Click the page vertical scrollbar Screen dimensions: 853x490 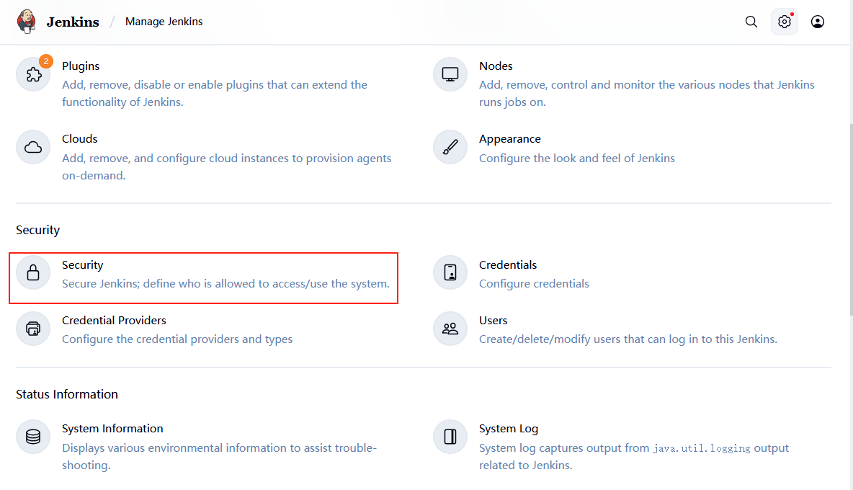(x=851, y=219)
